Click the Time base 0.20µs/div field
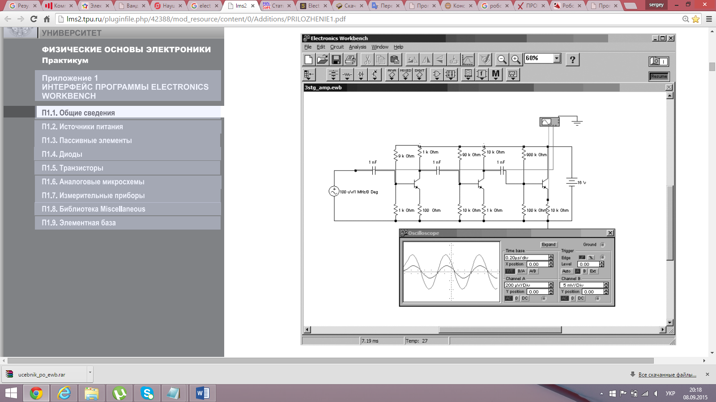 526,258
